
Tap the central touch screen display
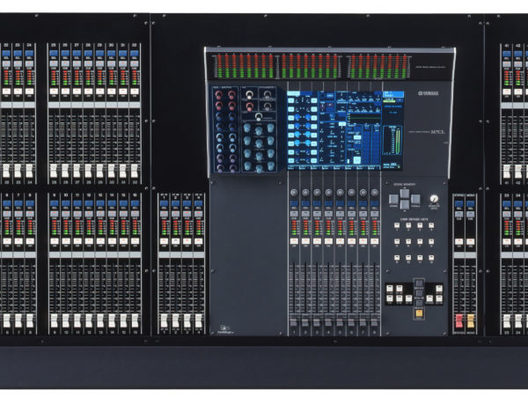pyautogui.click(x=345, y=130)
